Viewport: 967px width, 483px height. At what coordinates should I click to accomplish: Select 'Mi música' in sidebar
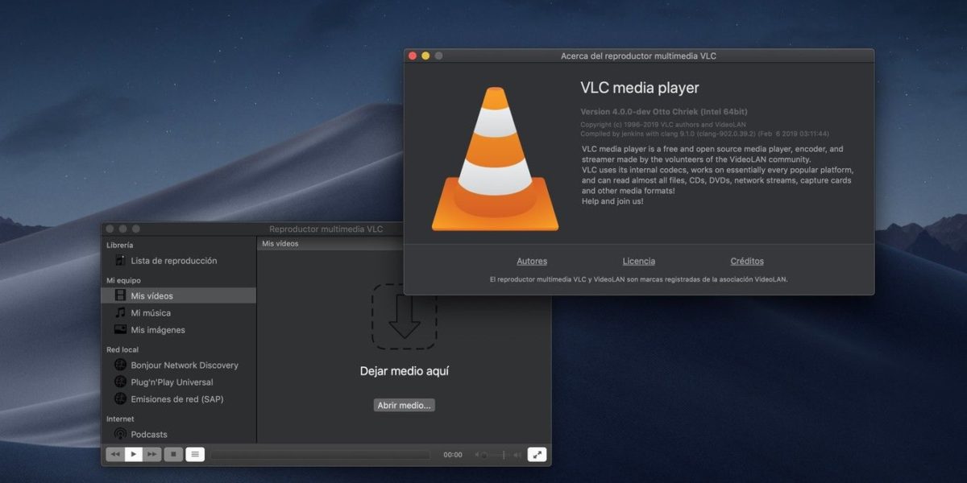pos(151,312)
